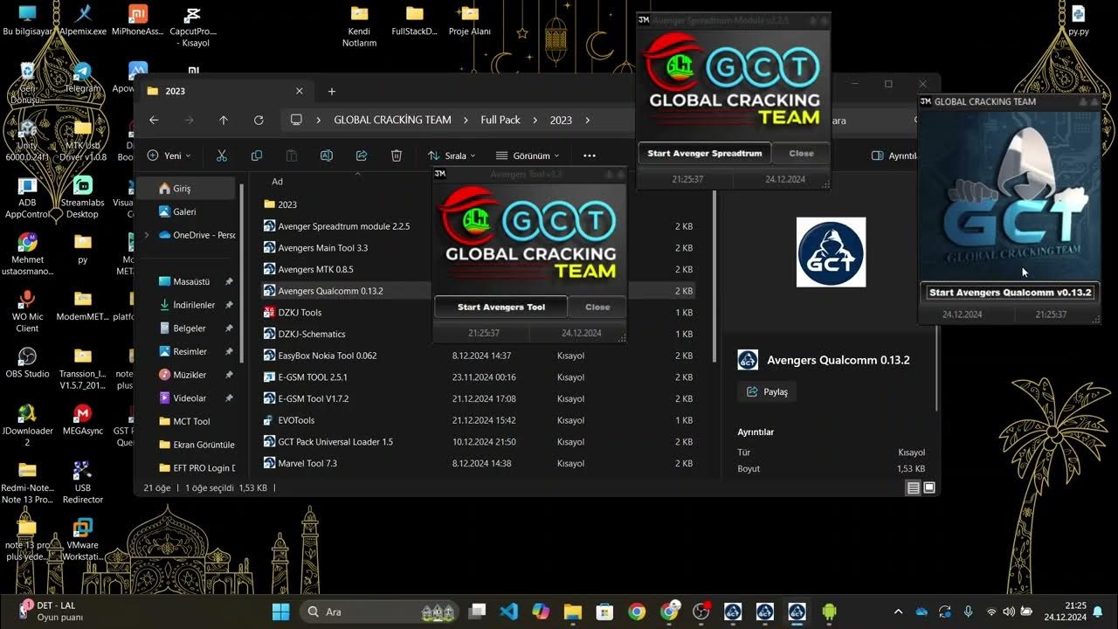Open the MiPhoneAssistant desktop icon
This screenshot has width=1118, height=629.
(138, 20)
